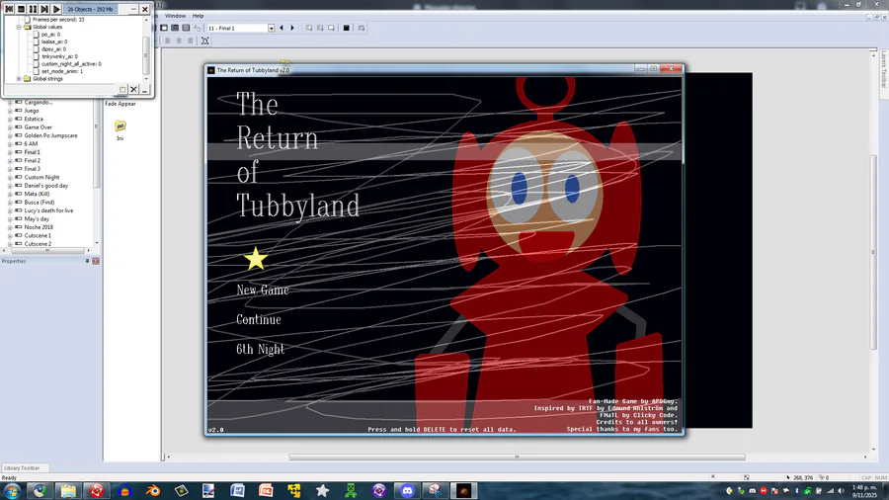The image size is (889, 500).
Task: Select the Final 1 frame in workspace
Action: coord(33,152)
